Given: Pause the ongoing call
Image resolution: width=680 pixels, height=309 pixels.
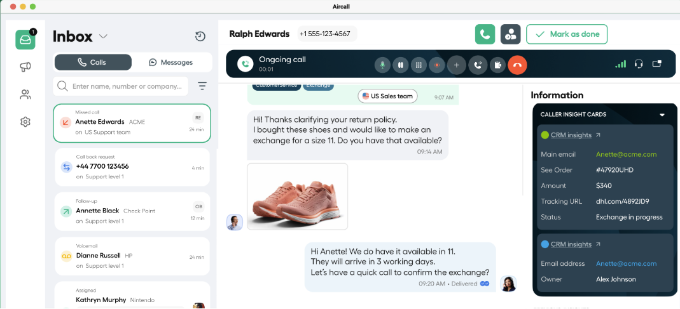Looking at the screenshot, I should pyautogui.click(x=400, y=64).
